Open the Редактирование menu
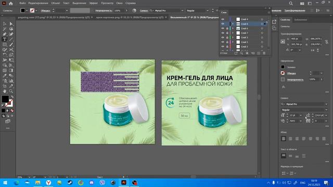333x187 pixels. coord(38,3)
